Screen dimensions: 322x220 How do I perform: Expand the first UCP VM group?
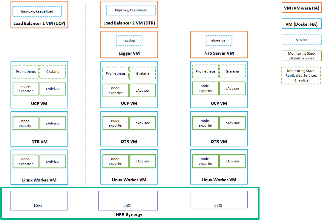[39, 103]
